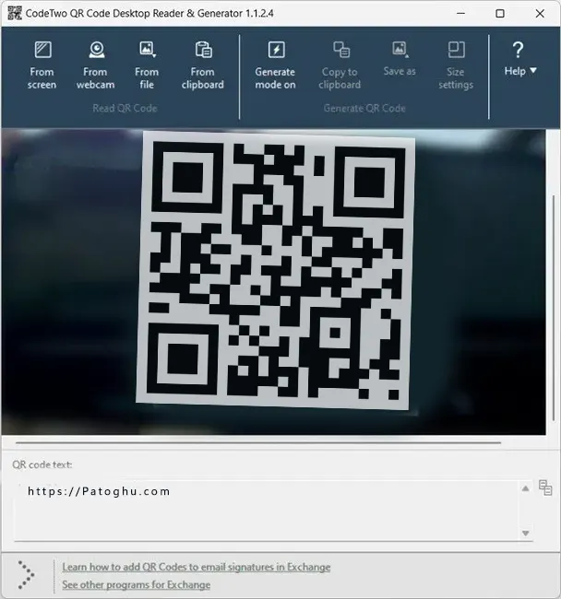Image resolution: width=561 pixels, height=599 pixels.
Task: Open link about adding QR Codes to signatures
Action: click(197, 567)
